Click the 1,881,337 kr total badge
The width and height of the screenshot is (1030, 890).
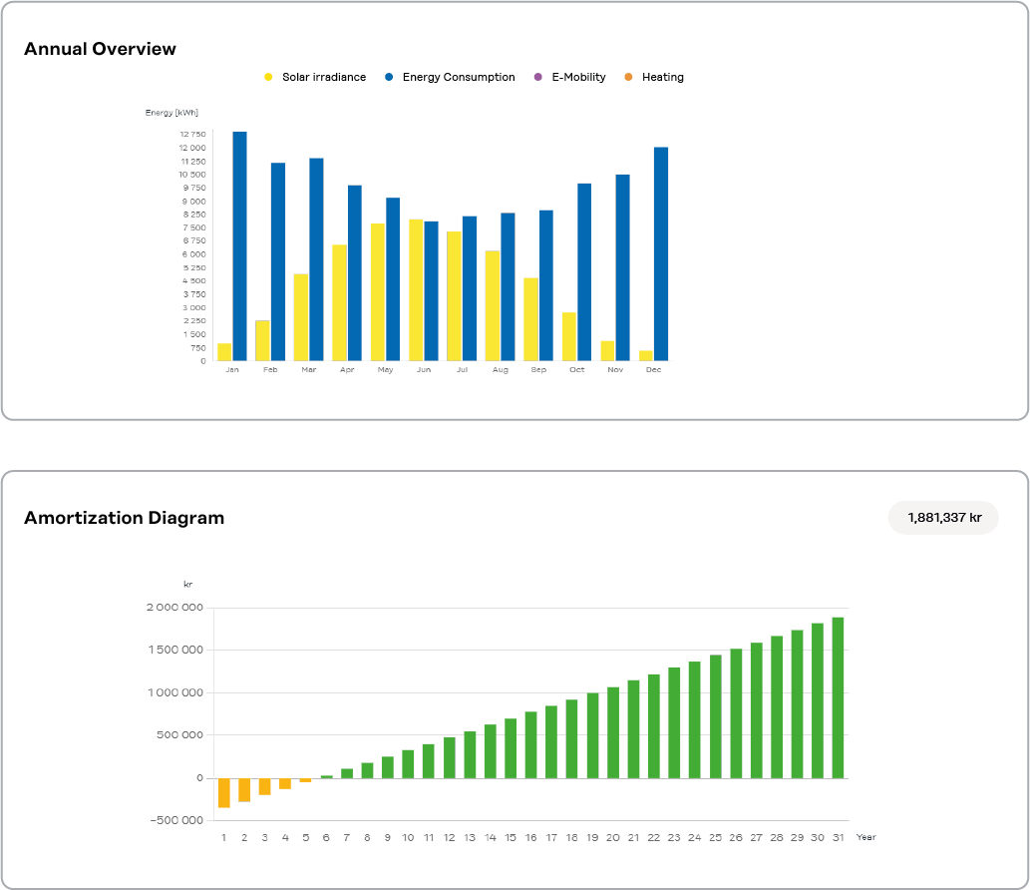point(943,518)
